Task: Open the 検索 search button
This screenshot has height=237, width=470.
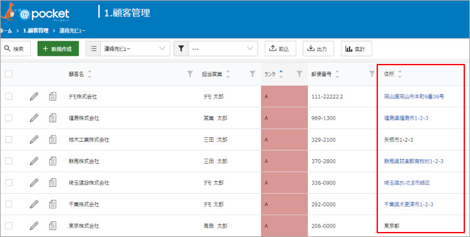Action: pos(15,49)
